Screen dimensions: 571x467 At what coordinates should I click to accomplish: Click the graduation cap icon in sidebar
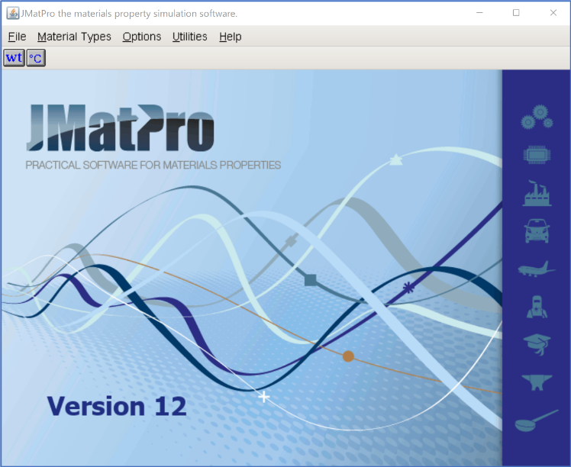coord(537,344)
